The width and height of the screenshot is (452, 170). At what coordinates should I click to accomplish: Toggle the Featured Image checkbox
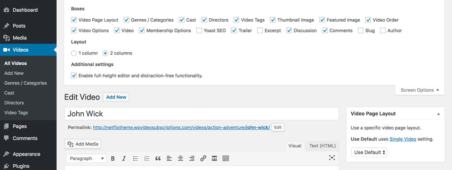322,20
